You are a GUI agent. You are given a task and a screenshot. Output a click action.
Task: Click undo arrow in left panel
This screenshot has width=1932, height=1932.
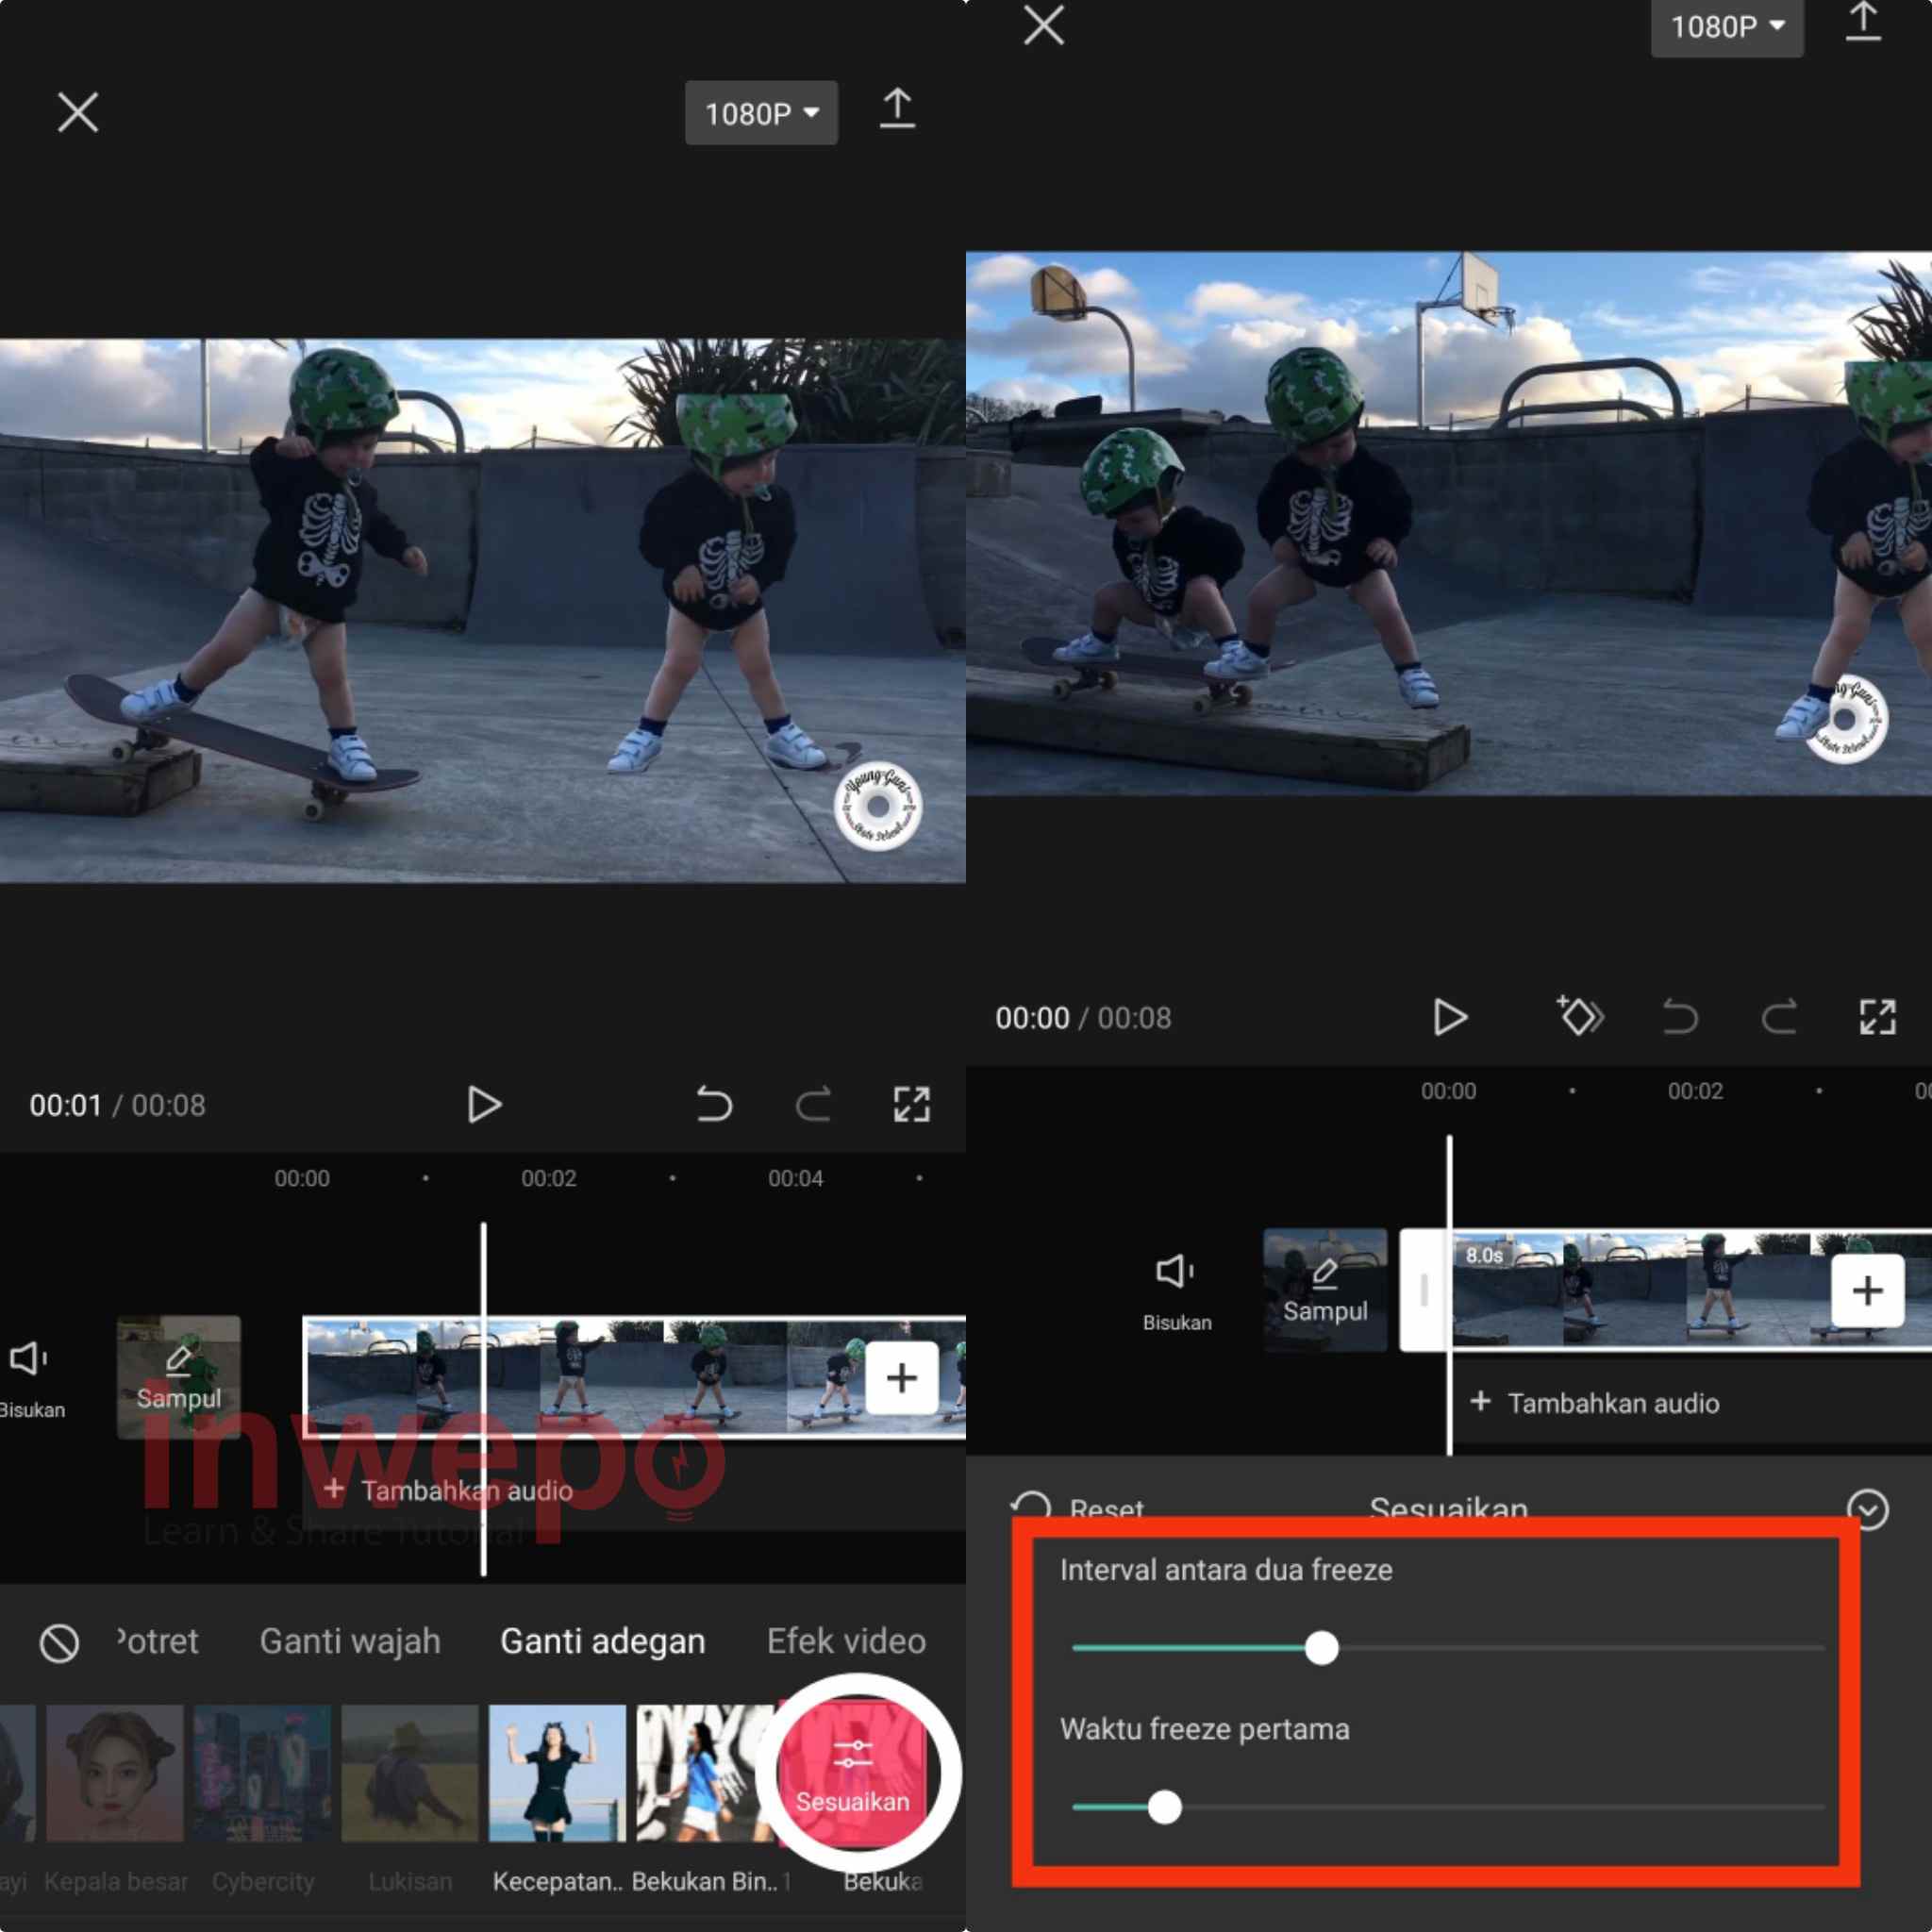(x=714, y=1104)
